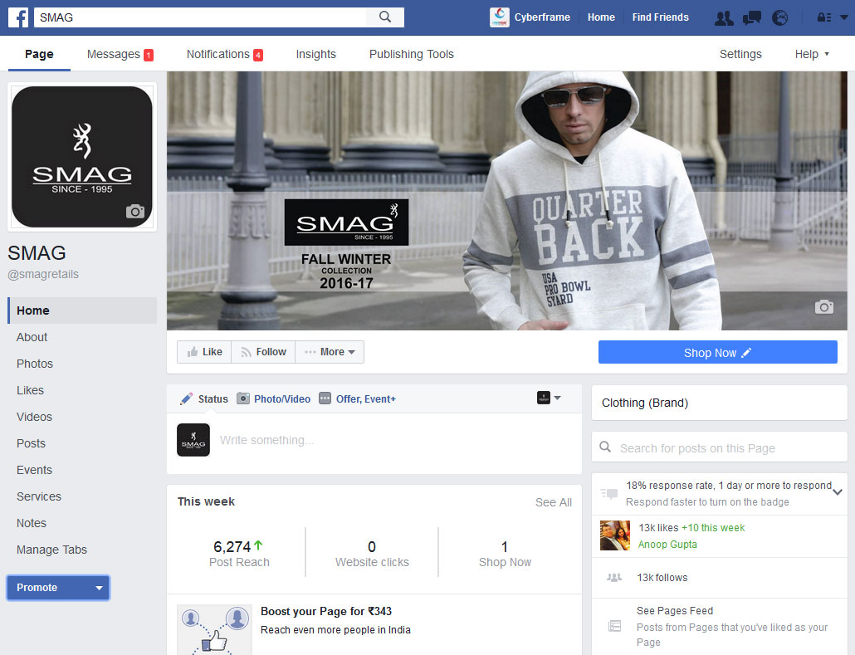Click the Facebook home logo
Viewport: 855px width, 655px height.
tap(17, 17)
